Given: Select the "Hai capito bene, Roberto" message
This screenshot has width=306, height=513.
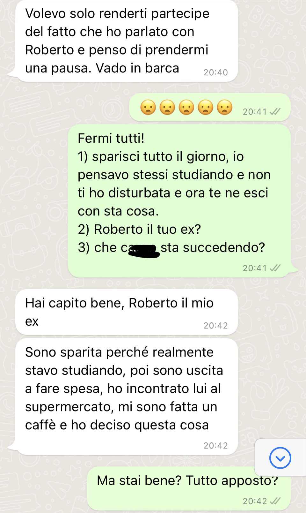Looking at the screenshot, I should [127, 312].
